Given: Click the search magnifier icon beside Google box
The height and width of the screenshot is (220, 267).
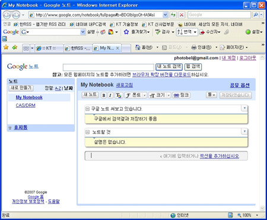Looking at the screenshot, I should [x=256, y=15].
